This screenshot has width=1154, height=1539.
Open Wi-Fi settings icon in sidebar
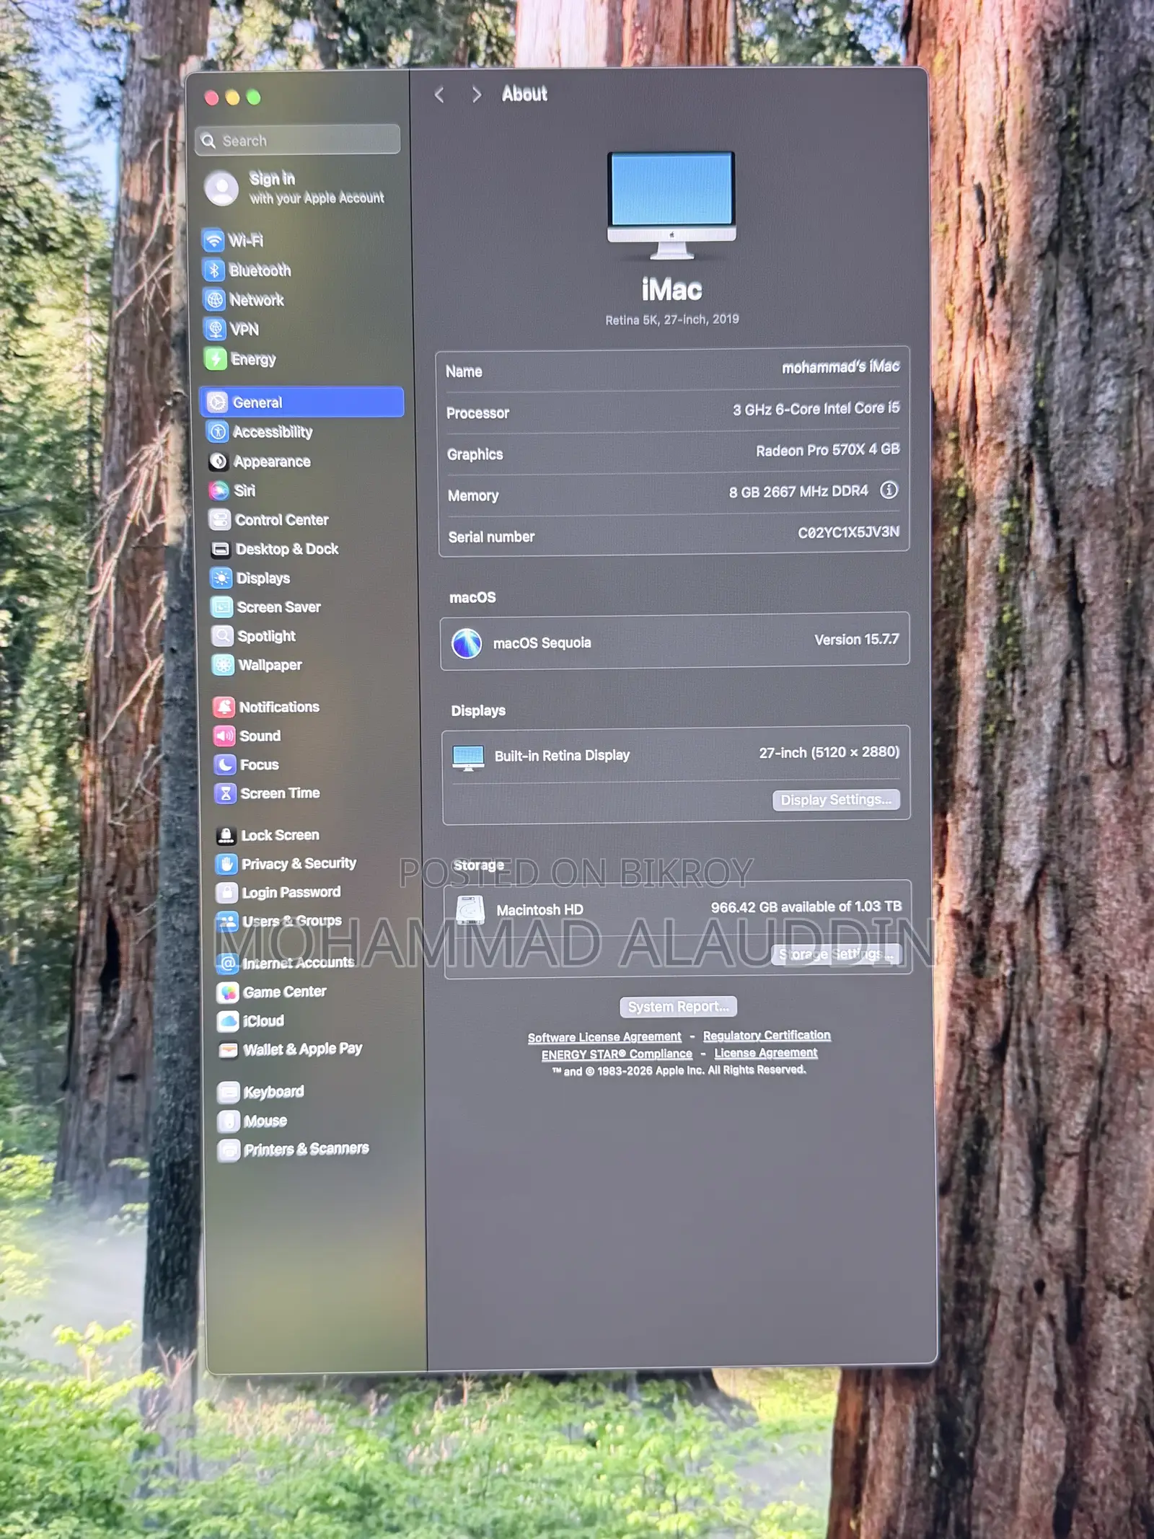(213, 240)
